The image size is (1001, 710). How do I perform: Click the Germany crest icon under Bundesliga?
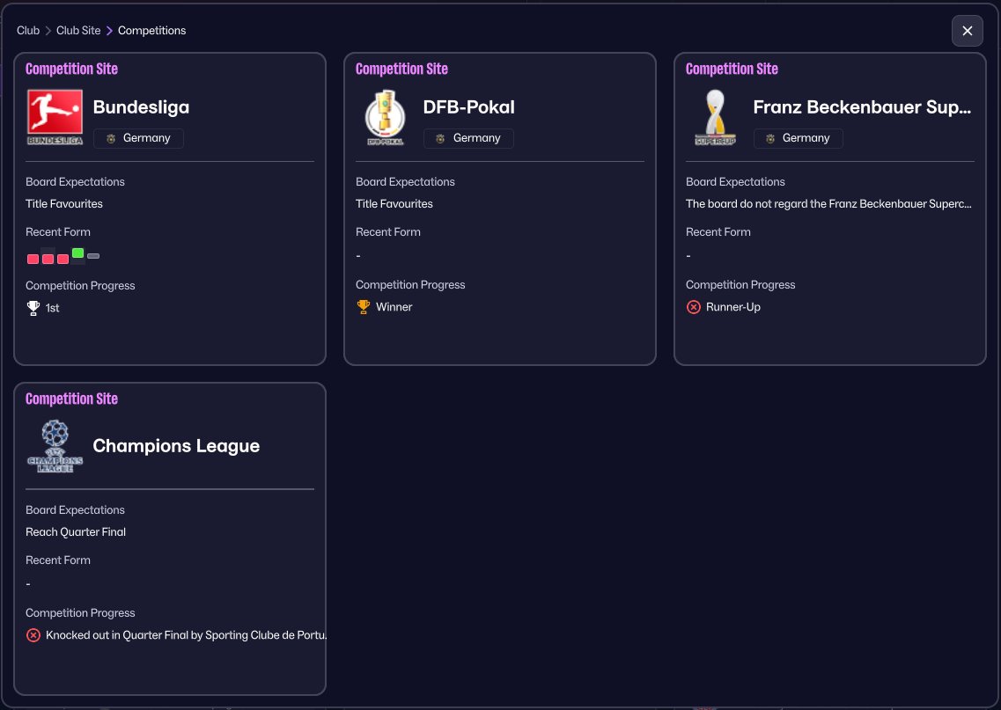point(111,138)
